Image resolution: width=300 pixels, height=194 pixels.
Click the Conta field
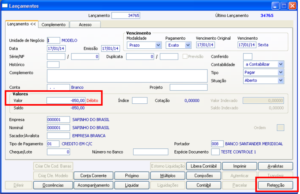point(58,87)
